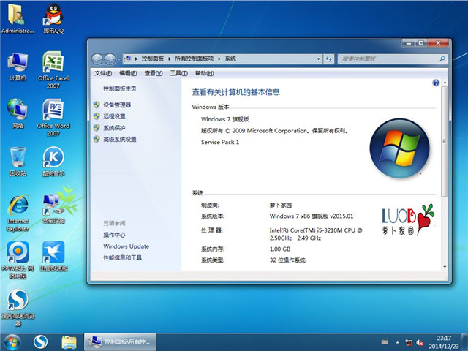Open Sogou browser desktop shortcut
The image size is (468, 351).
(x=18, y=307)
